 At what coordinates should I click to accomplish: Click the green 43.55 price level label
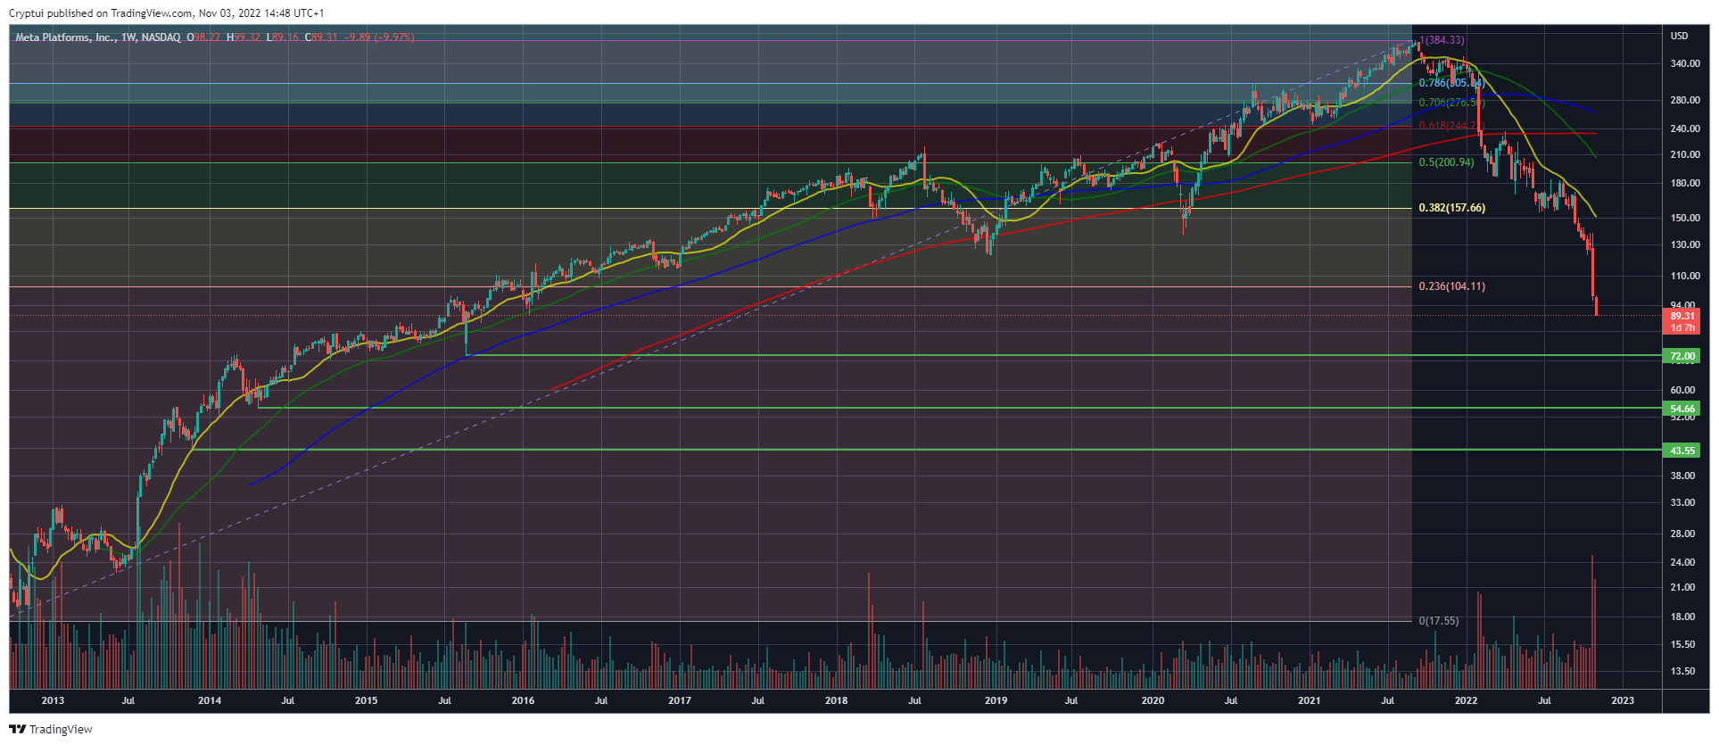pyautogui.click(x=1682, y=451)
